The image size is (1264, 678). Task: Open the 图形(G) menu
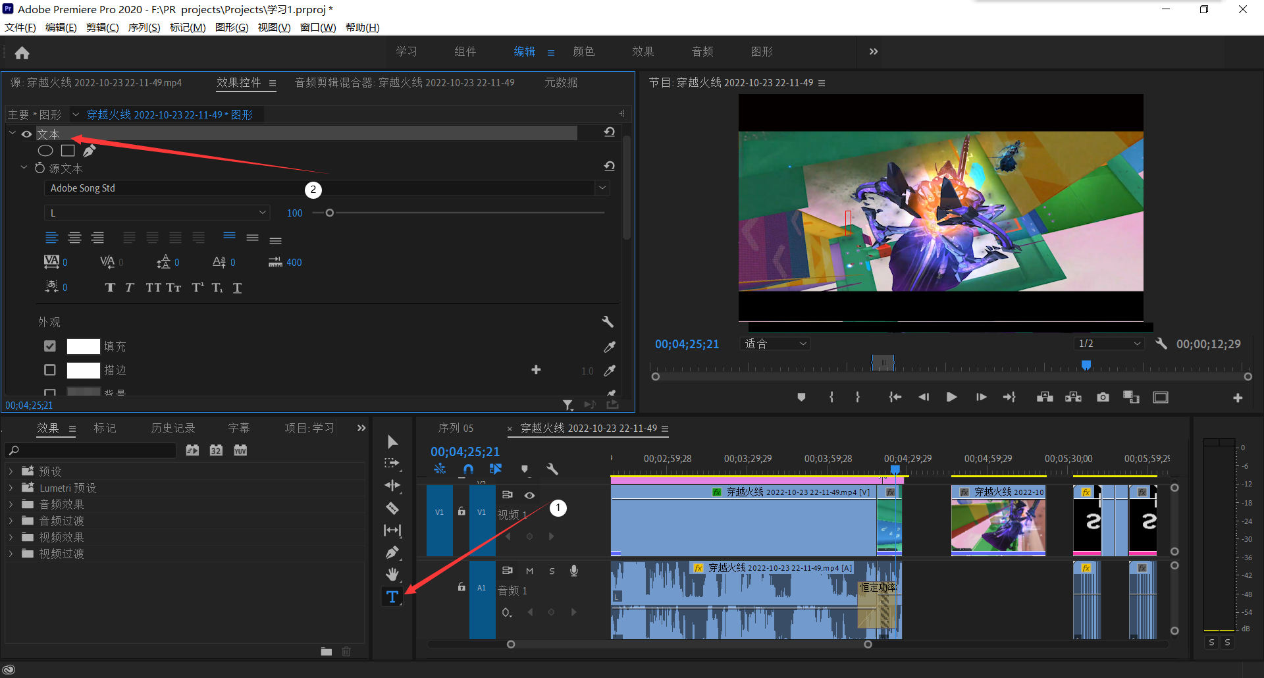coord(232,27)
